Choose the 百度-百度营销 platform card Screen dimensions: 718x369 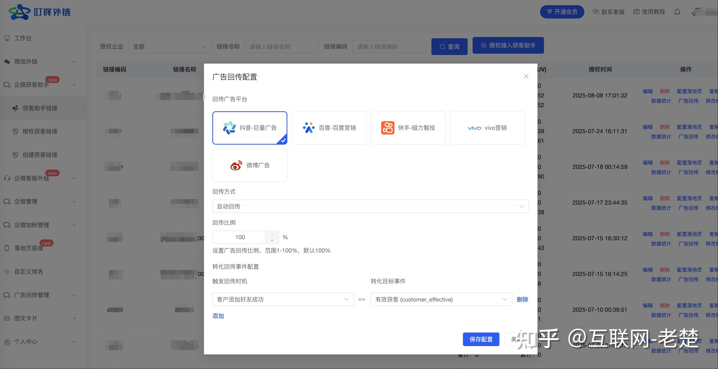329,128
